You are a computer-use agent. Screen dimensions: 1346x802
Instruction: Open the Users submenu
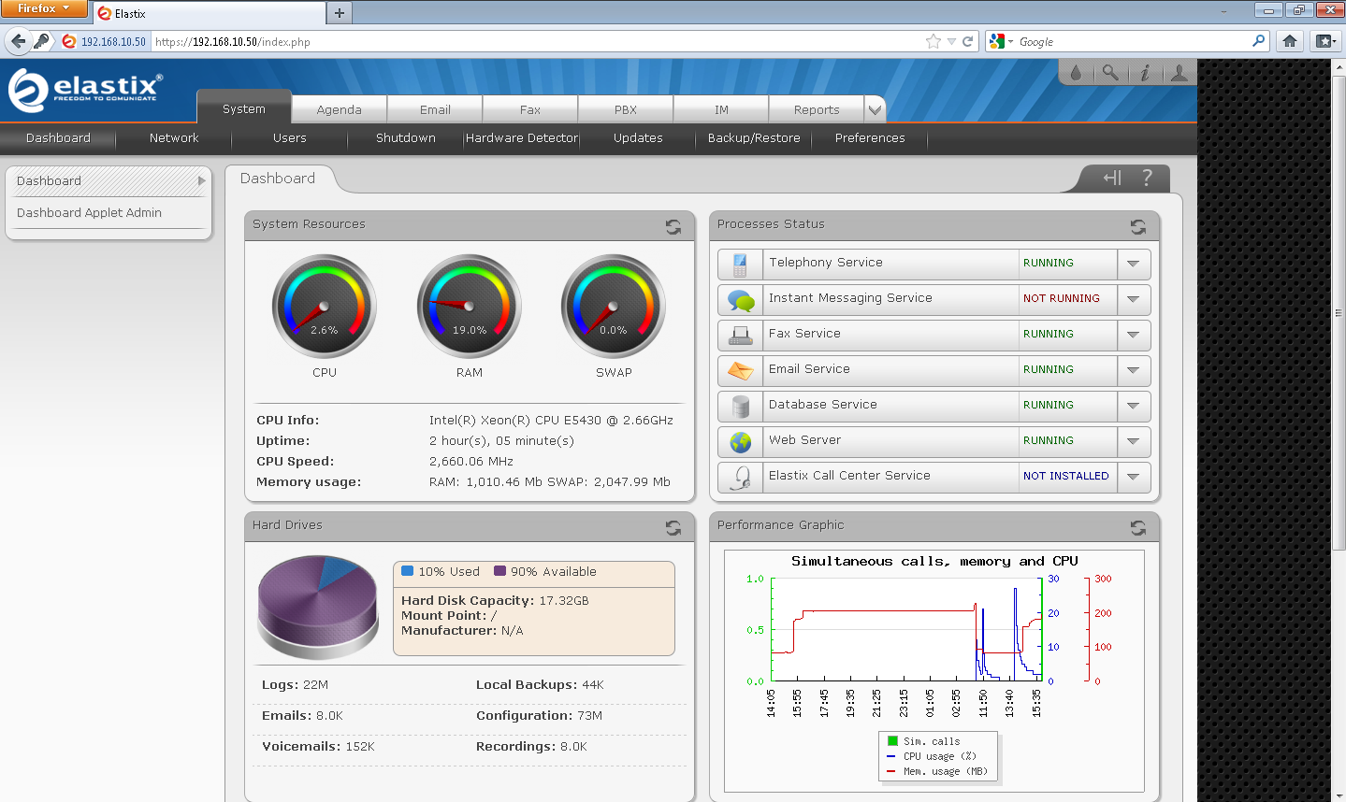290,138
